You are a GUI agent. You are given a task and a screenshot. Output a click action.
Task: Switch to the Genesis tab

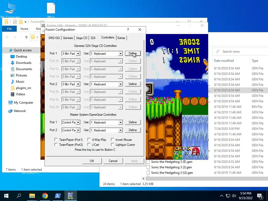pos(68,38)
